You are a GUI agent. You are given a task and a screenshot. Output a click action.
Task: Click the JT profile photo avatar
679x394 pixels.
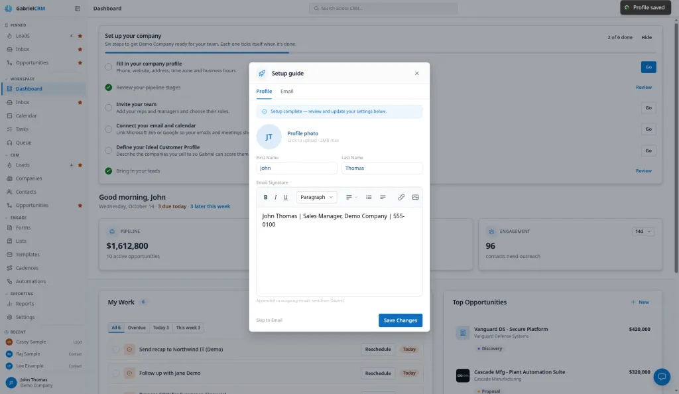pyautogui.click(x=269, y=137)
